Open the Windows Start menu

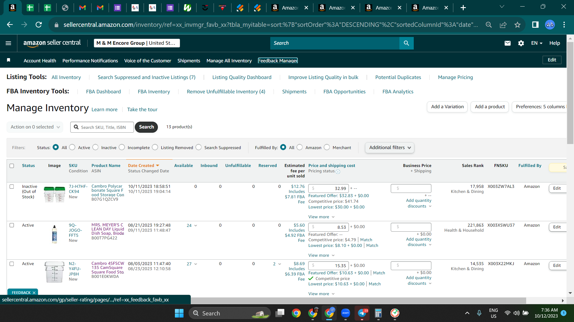tap(179, 313)
